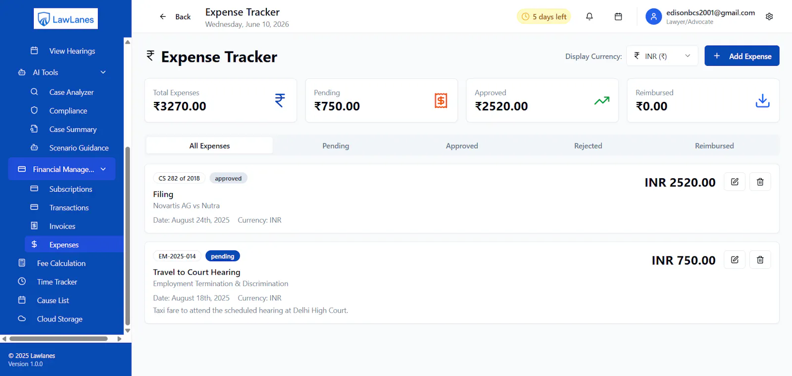Open the Case Analyzer link

[71, 92]
